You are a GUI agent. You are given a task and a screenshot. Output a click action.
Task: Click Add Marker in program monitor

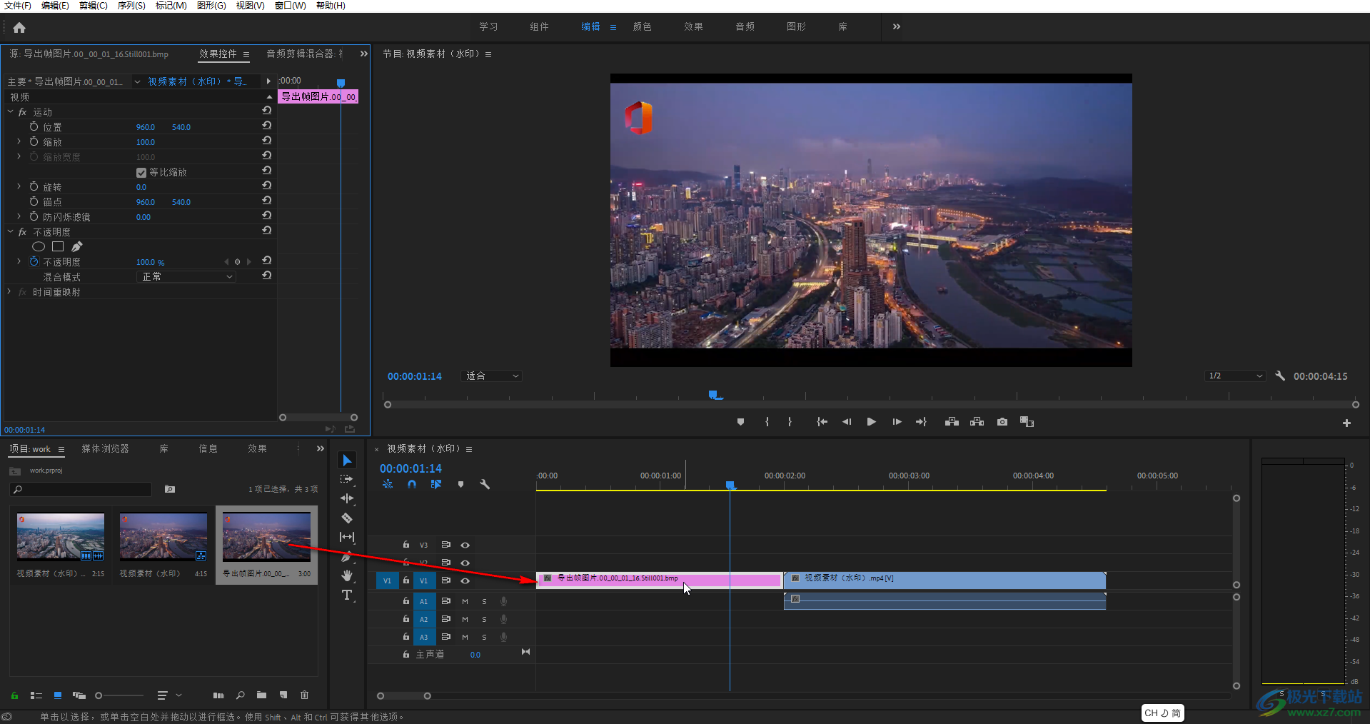pos(740,422)
